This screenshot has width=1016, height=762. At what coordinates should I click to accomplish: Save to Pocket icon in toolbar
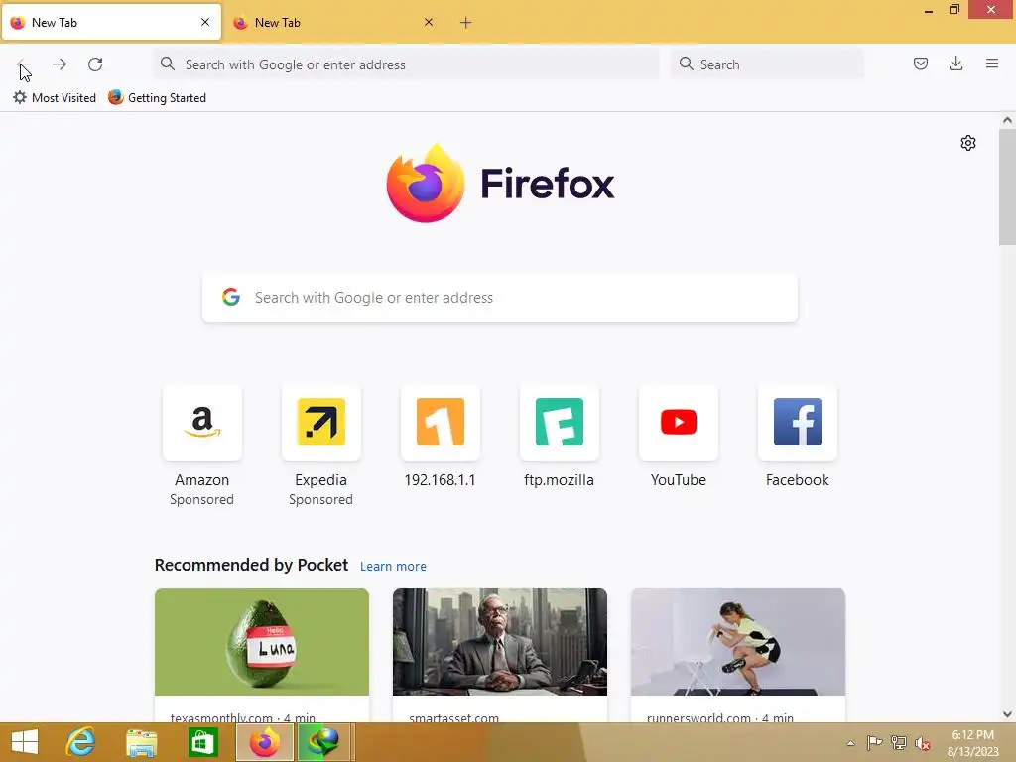click(920, 63)
